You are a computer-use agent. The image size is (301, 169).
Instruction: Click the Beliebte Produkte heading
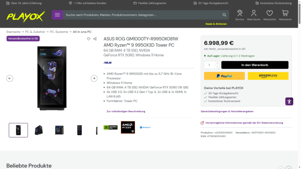click(x=29, y=166)
